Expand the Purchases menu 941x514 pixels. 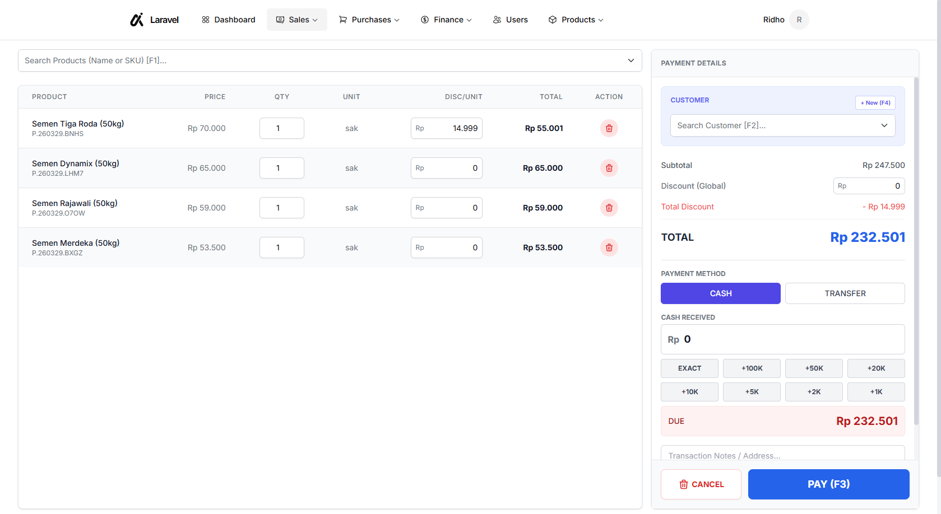click(x=369, y=20)
